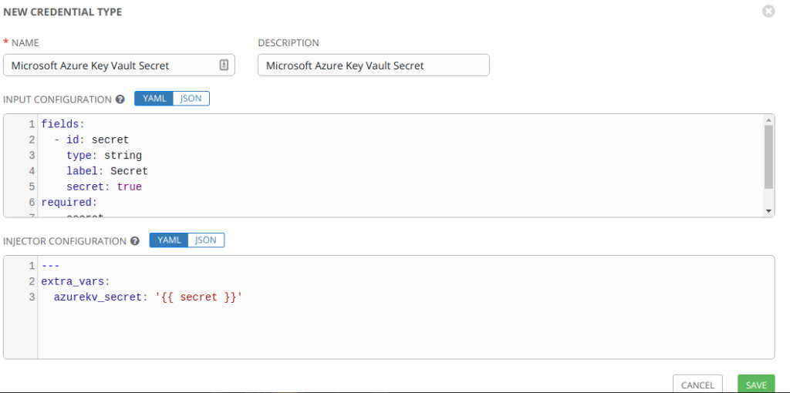The width and height of the screenshot is (790, 393).
Task: Close the New Credential Type dialog
Action: click(768, 12)
